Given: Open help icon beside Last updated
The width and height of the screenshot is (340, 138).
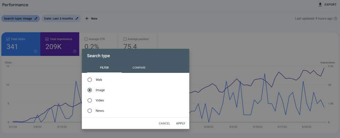Looking at the screenshot, I should pos(336,19).
